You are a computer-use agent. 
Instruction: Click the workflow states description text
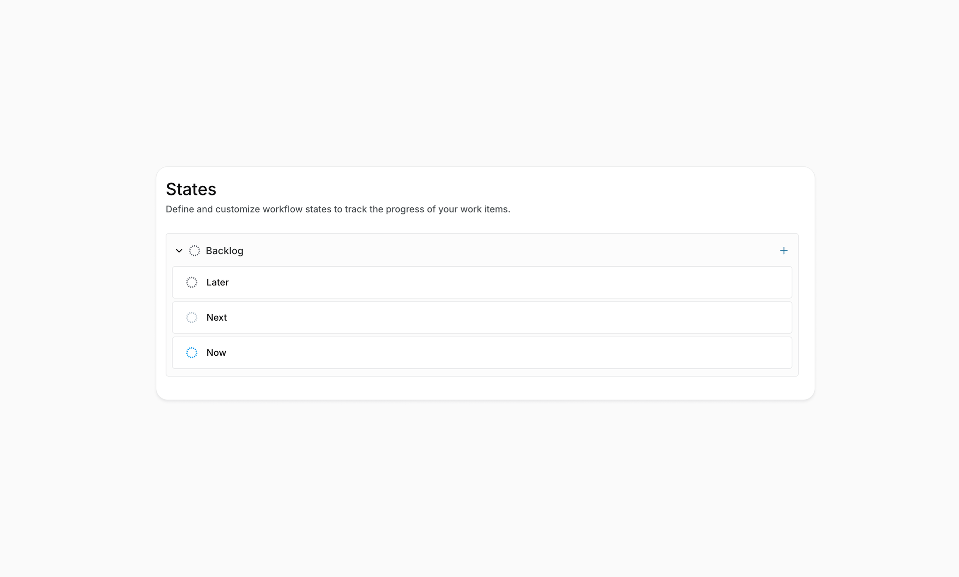pyautogui.click(x=338, y=209)
